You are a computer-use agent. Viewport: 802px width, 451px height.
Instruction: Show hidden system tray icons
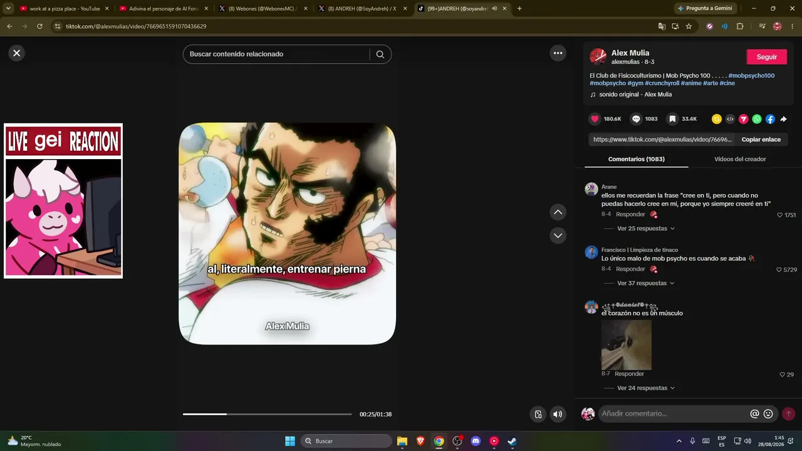(x=679, y=441)
